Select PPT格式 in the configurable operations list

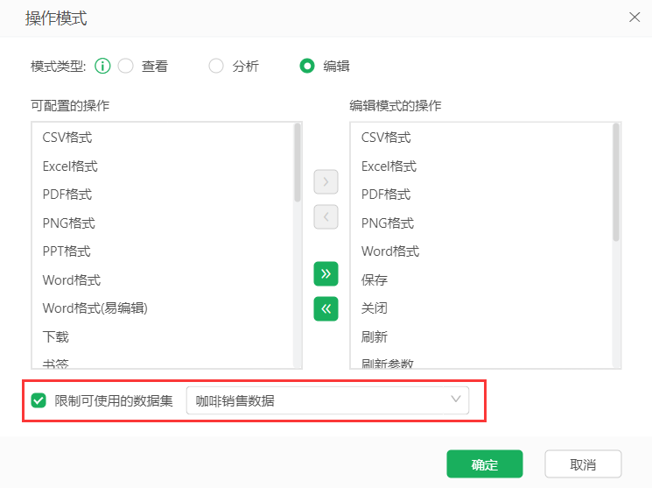(67, 251)
